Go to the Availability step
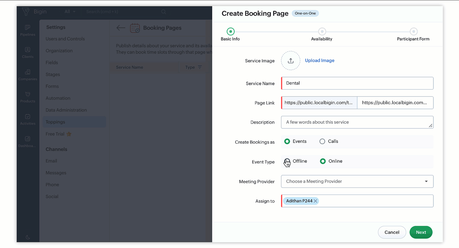The height and width of the screenshot is (248, 459). coord(322,32)
